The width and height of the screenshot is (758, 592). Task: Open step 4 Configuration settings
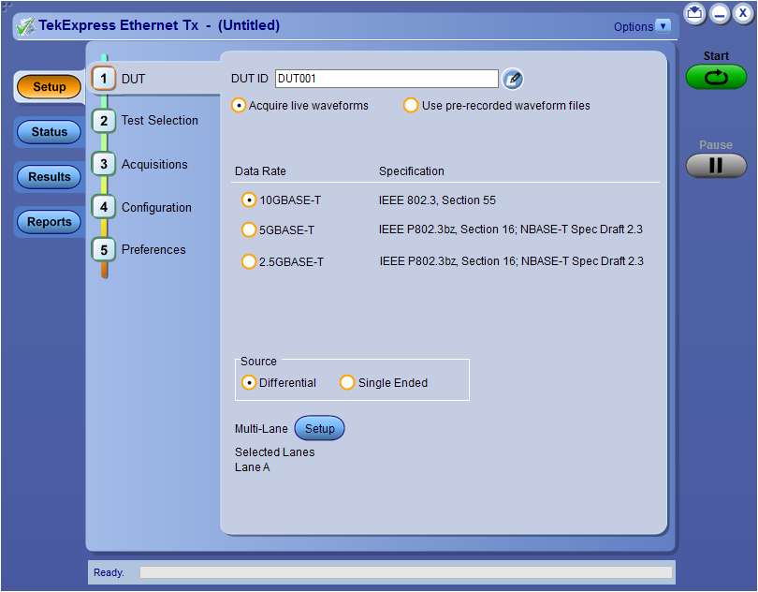point(103,207)
